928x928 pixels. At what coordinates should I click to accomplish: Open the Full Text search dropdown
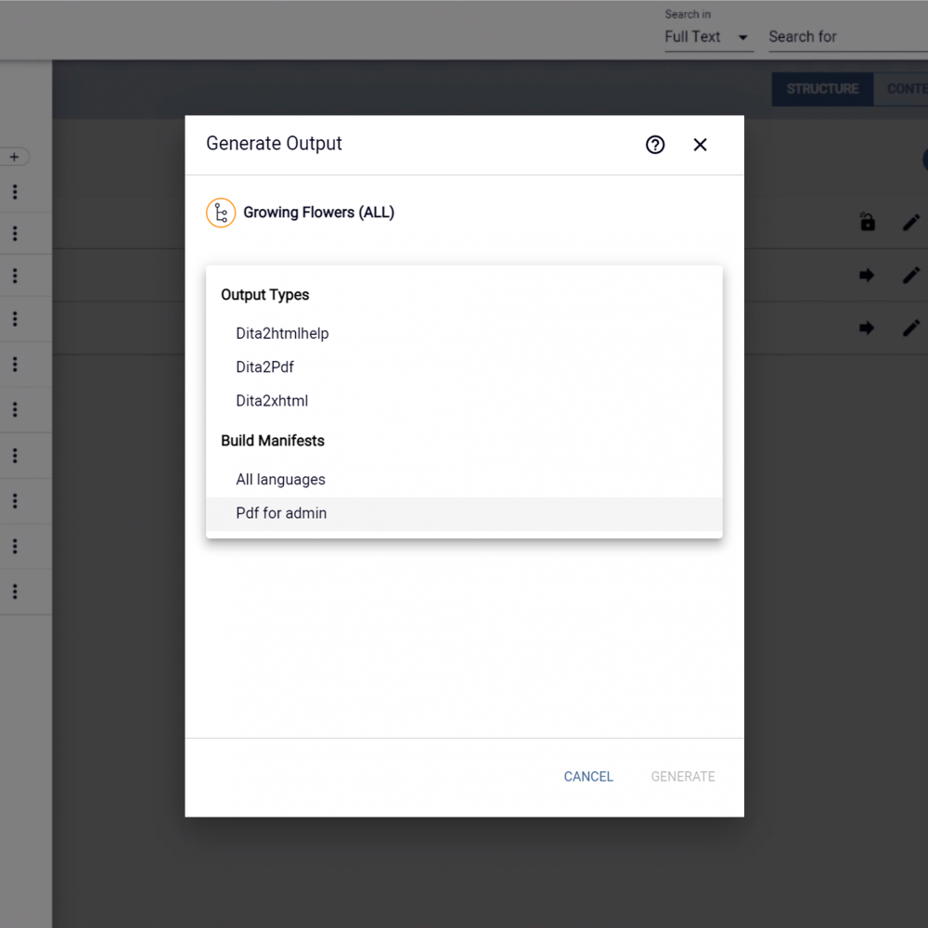(x=708, y=37)
